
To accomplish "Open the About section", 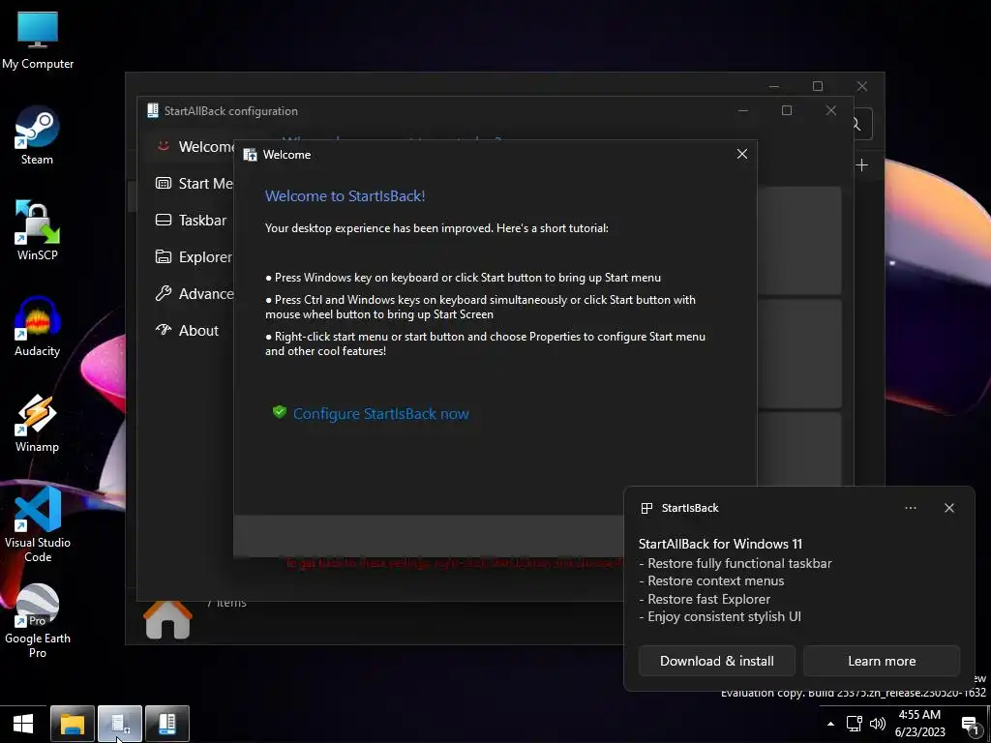I will pyautogui.click(x=187, y=330).
